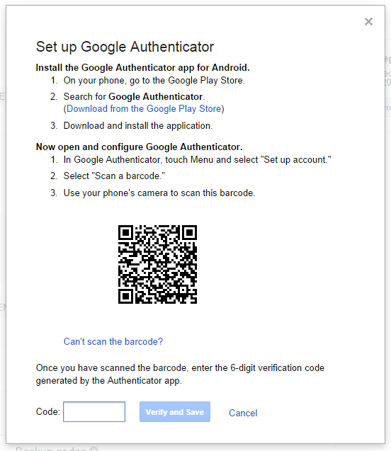The width and height of the screenshot is (391, 451).
Task: Click the "Can't scan the barcode?" link
Action: click(113, 341)
